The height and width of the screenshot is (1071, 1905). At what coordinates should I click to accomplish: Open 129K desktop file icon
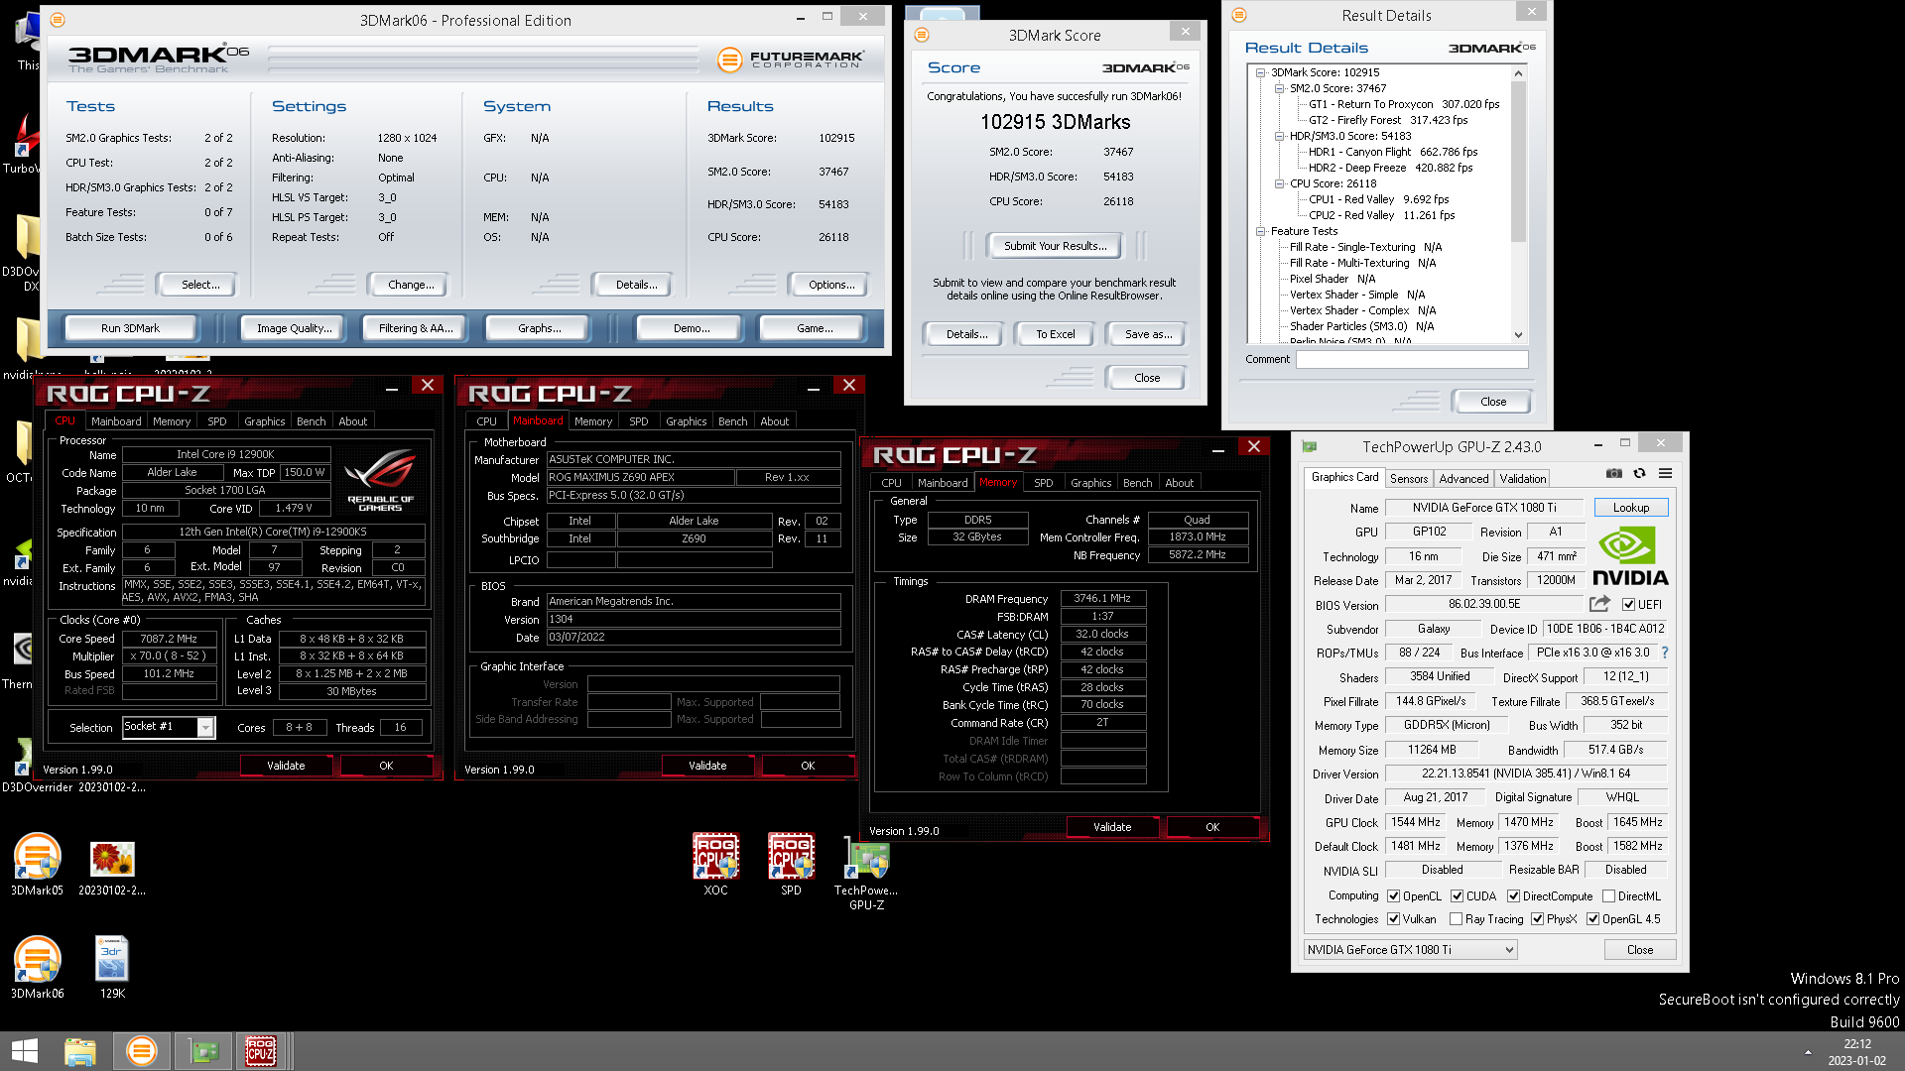(x=112, y=959)
